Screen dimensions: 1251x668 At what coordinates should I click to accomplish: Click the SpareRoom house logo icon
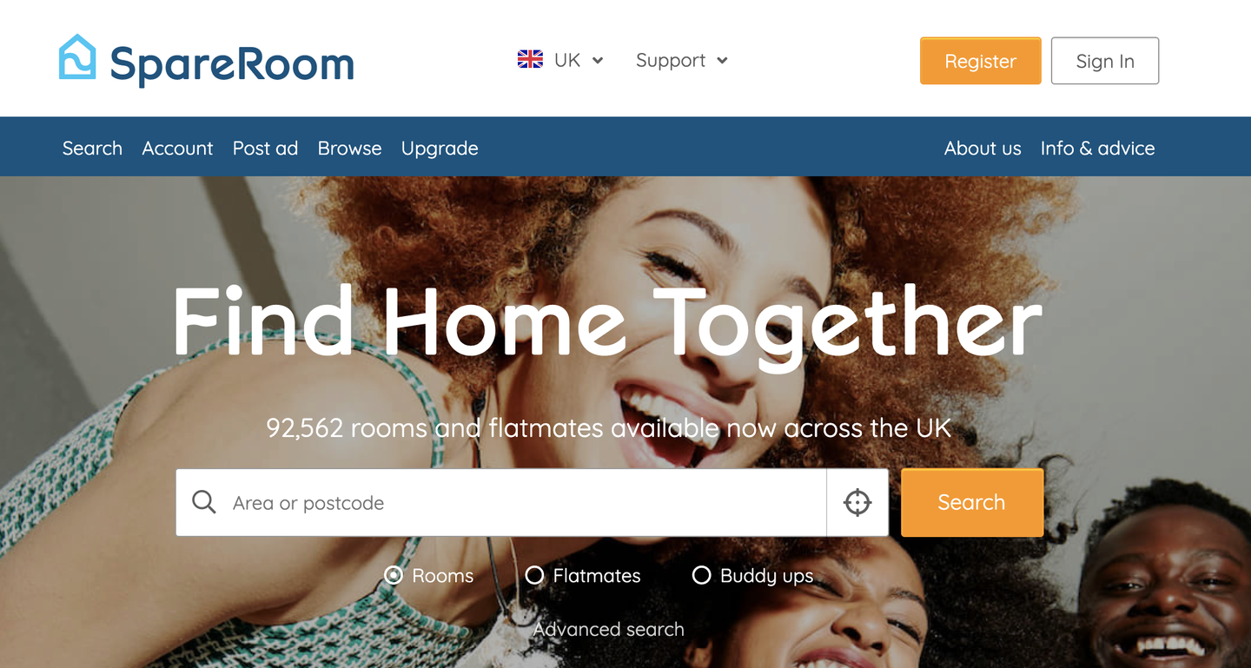click(x=76, y=57)
